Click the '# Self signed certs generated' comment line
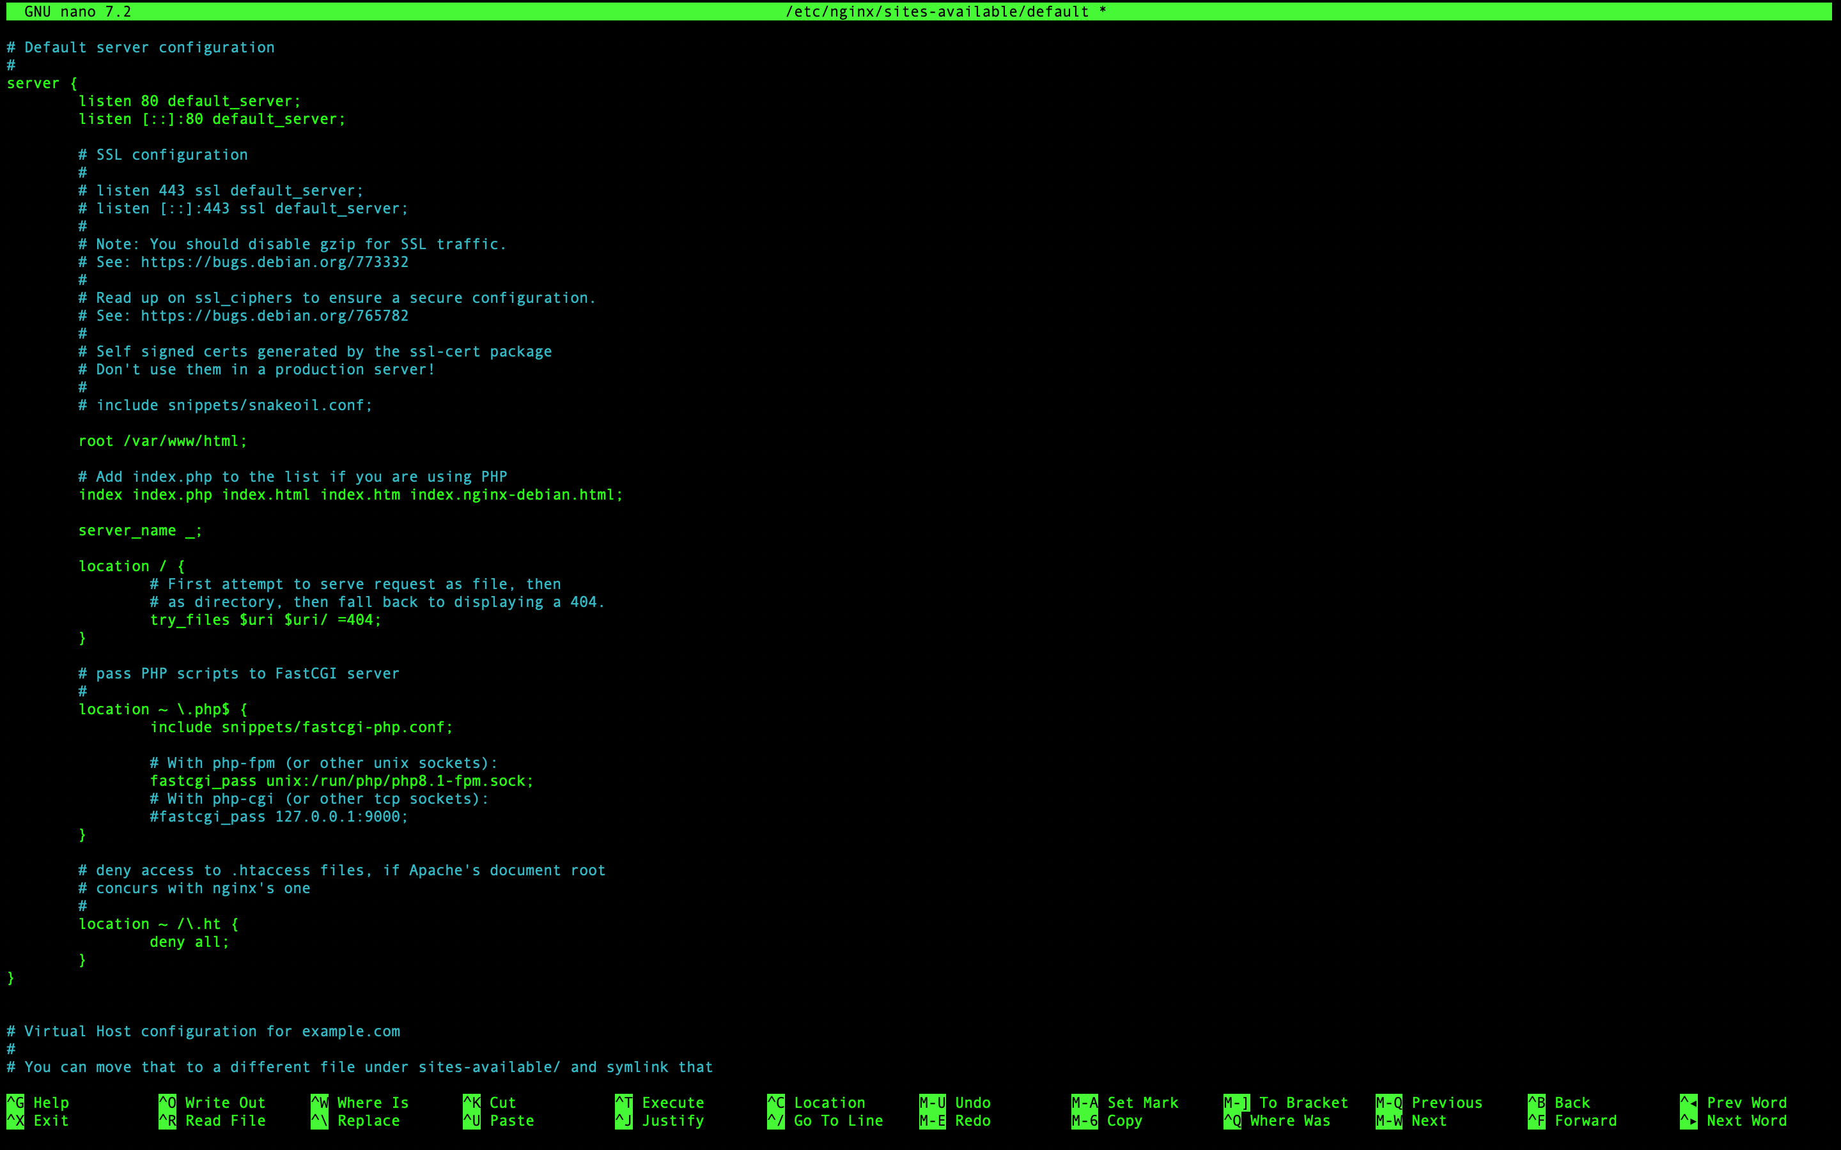Image resolution: width=1841 pixels, height=1150 pixels. [x=315, y=351]
